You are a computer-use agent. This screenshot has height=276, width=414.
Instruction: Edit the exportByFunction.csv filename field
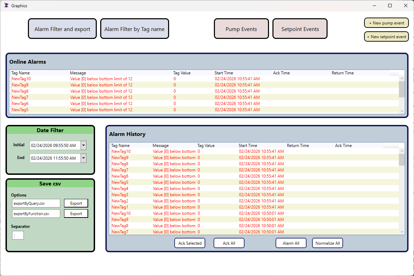[x=36, y=213]
